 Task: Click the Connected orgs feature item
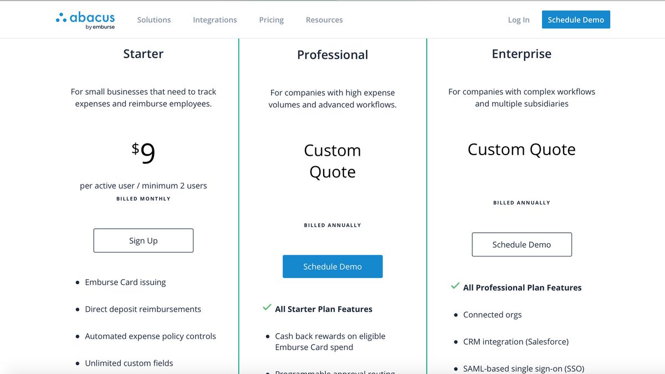click(493, 315)
